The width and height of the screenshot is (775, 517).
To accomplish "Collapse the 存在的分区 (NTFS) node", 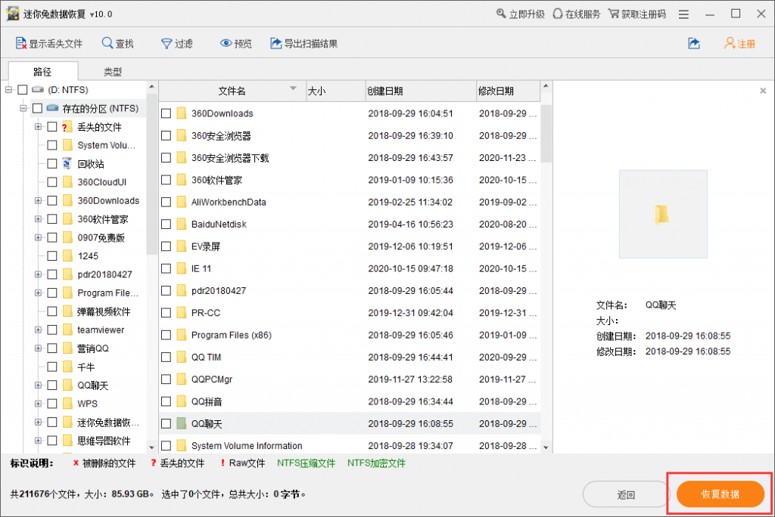I will point(23,108).
